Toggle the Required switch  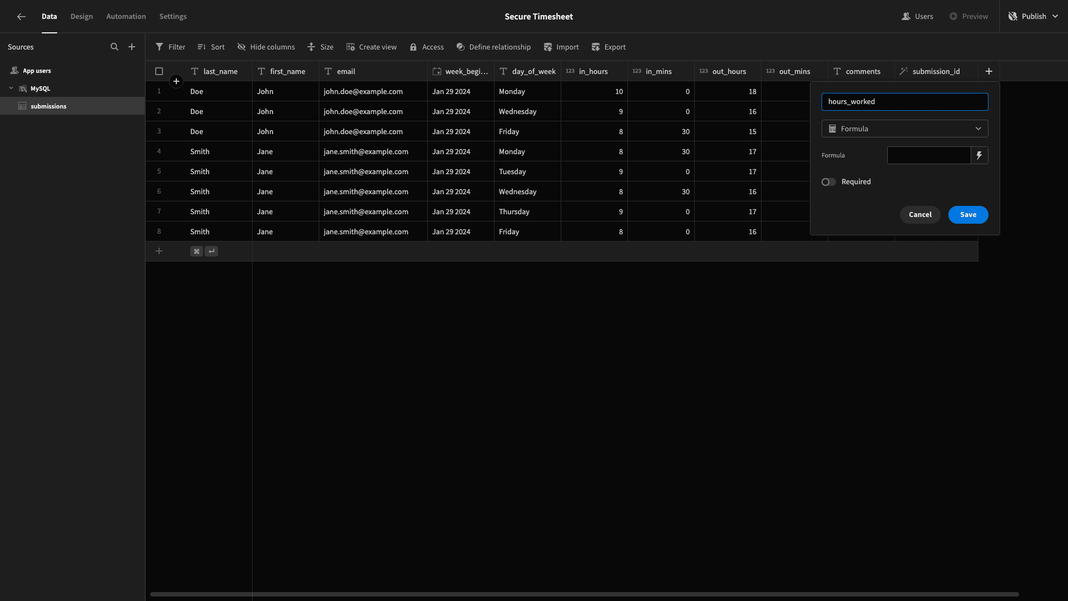(x=828, y=182)
